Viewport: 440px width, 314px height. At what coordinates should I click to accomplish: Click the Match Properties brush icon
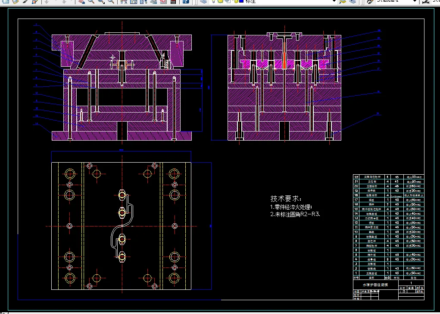coord(25,1)
